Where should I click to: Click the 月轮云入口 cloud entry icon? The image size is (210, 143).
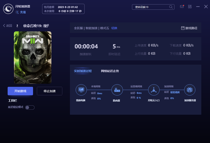pyautogui.click(x=153, y=90)
